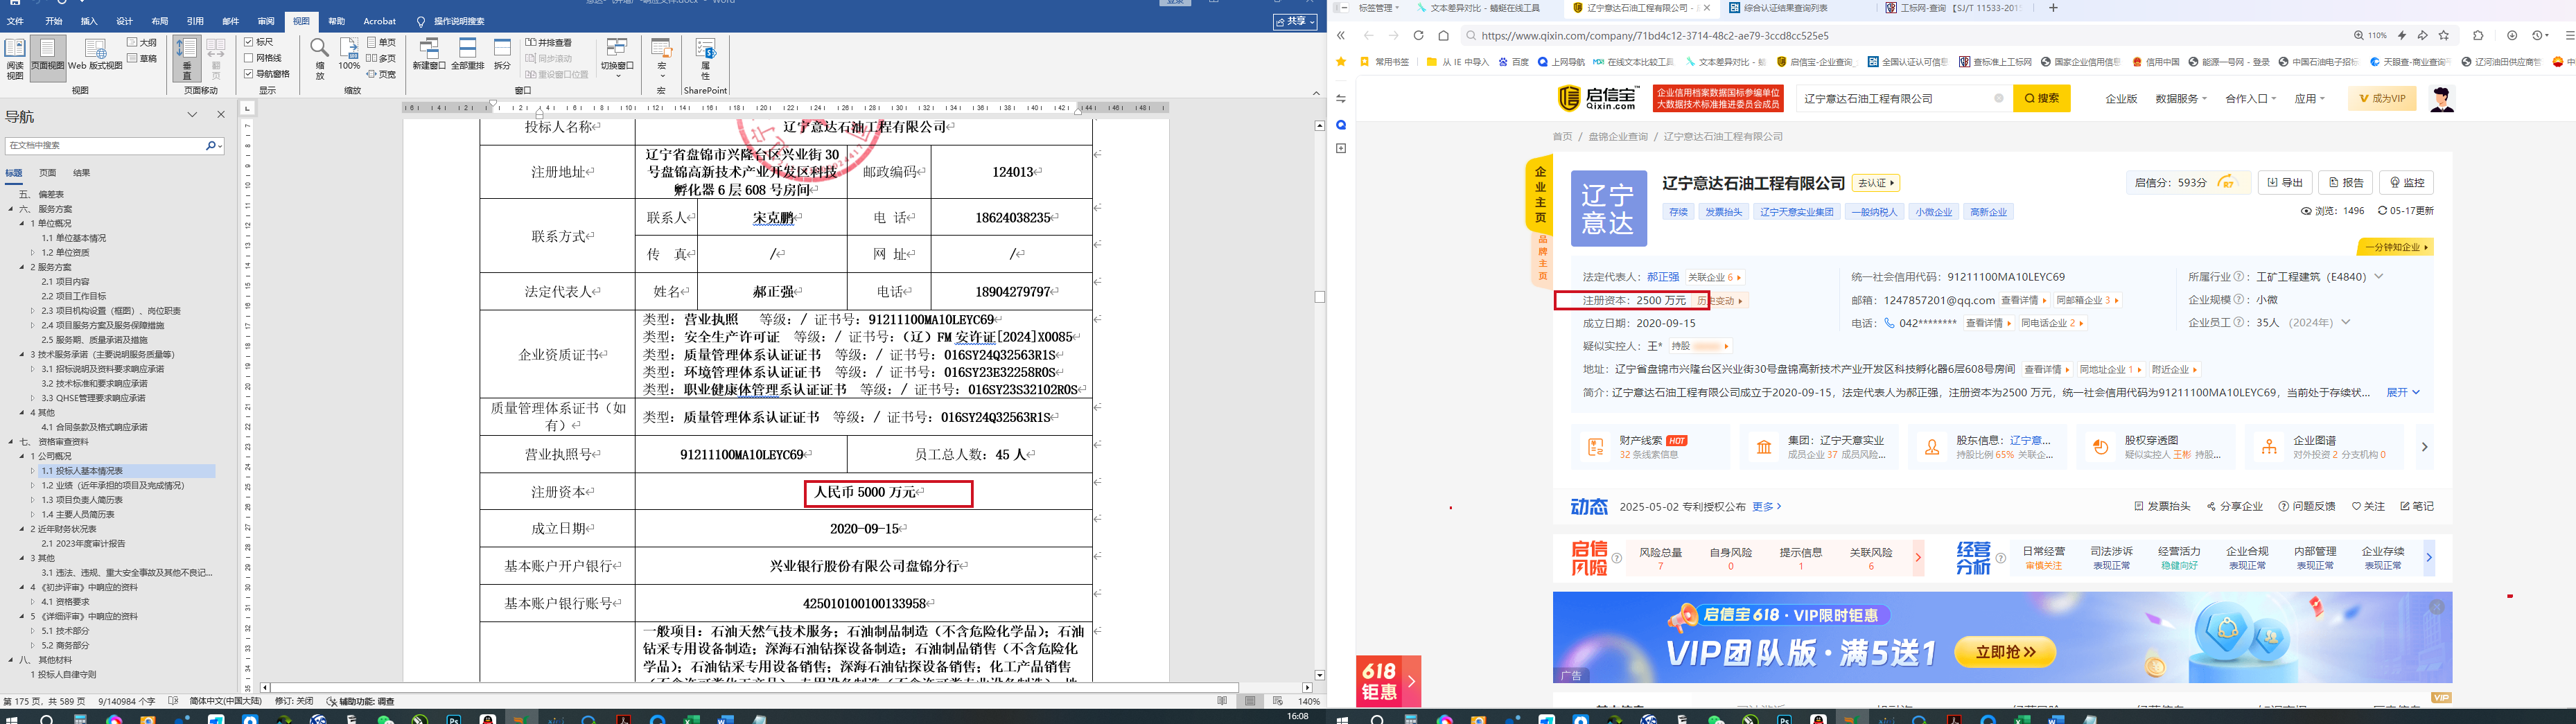This screenshot has width=2576, height=724.
Task: Show one page at a time in Word
Action: [x=381, y=43]
